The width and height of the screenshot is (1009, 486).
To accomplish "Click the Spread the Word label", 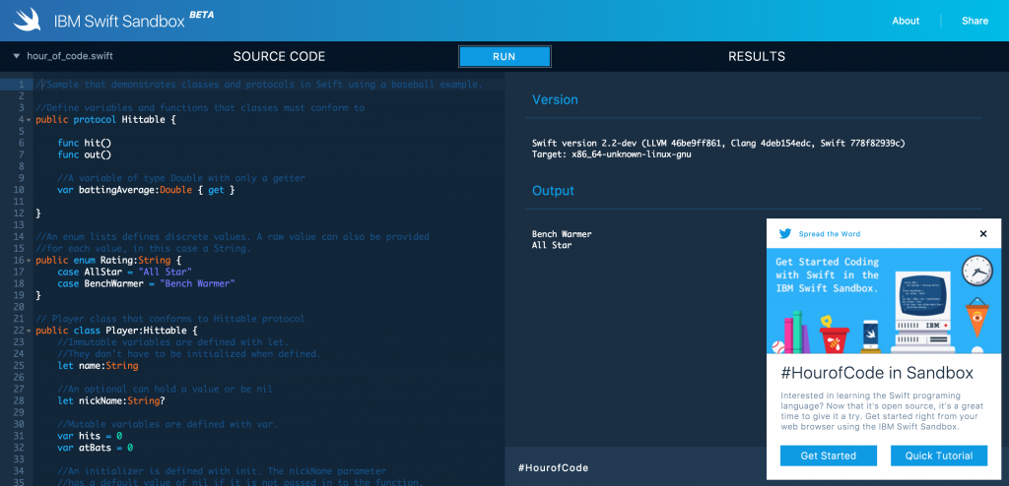I will pyautogui.click(x=829, y=234).
